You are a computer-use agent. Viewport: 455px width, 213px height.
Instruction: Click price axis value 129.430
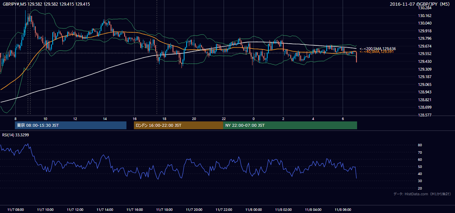[x=425, y=61]
